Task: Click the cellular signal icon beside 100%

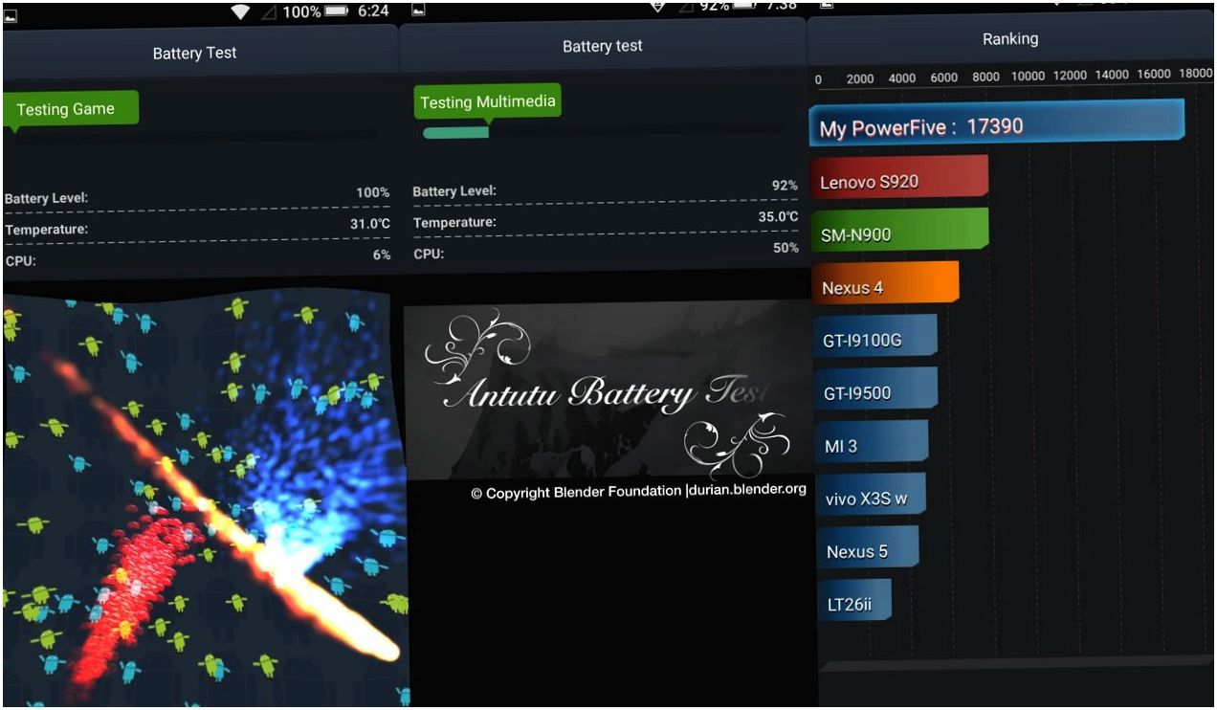Action: tap(269, 11)
